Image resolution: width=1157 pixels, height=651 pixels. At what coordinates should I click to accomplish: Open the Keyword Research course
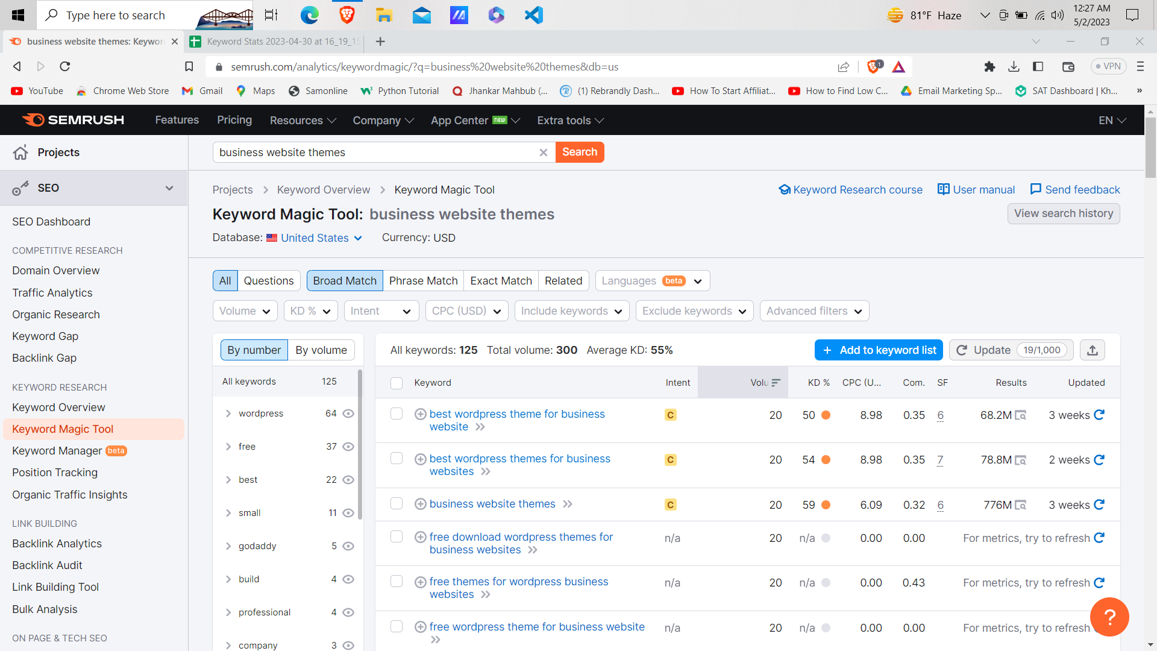click(857, 189)
